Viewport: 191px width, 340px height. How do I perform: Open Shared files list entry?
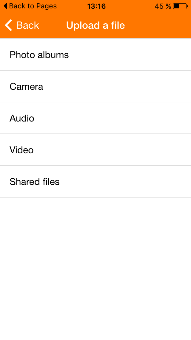[35, 182]
